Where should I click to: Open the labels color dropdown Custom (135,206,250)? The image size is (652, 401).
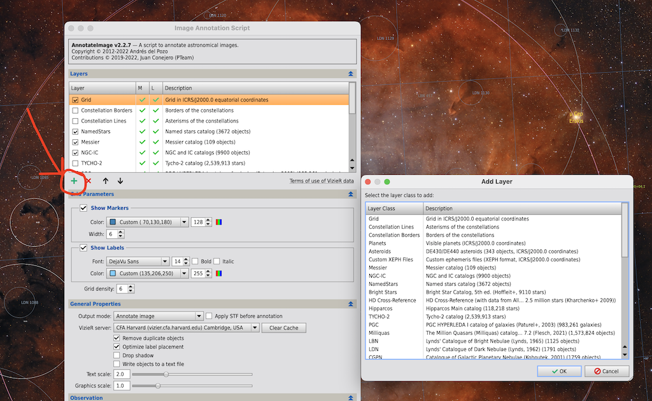pos(148,273)
